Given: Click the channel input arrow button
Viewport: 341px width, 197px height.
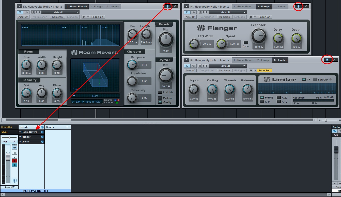Looking at the screenshot, I should coord(14,147).
